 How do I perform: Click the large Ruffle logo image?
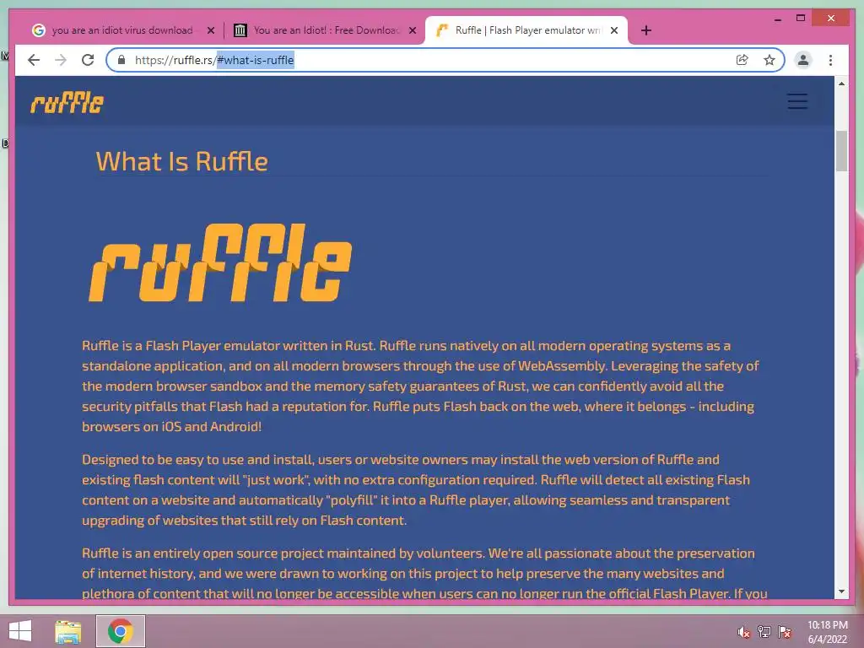(x=220, y=262)
